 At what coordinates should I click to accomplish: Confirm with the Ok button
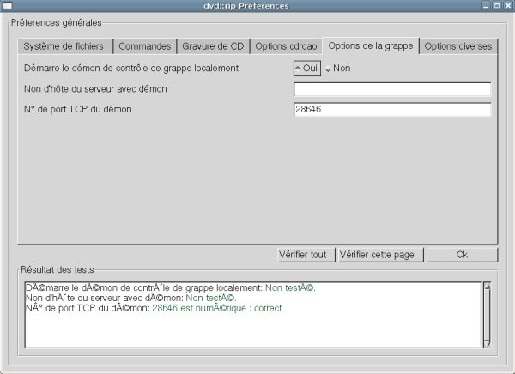462,255
